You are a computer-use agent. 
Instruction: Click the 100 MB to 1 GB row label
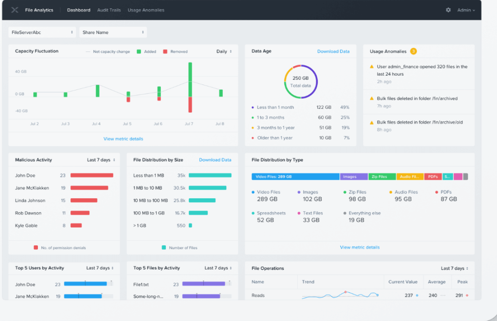[x=149, y=213]
